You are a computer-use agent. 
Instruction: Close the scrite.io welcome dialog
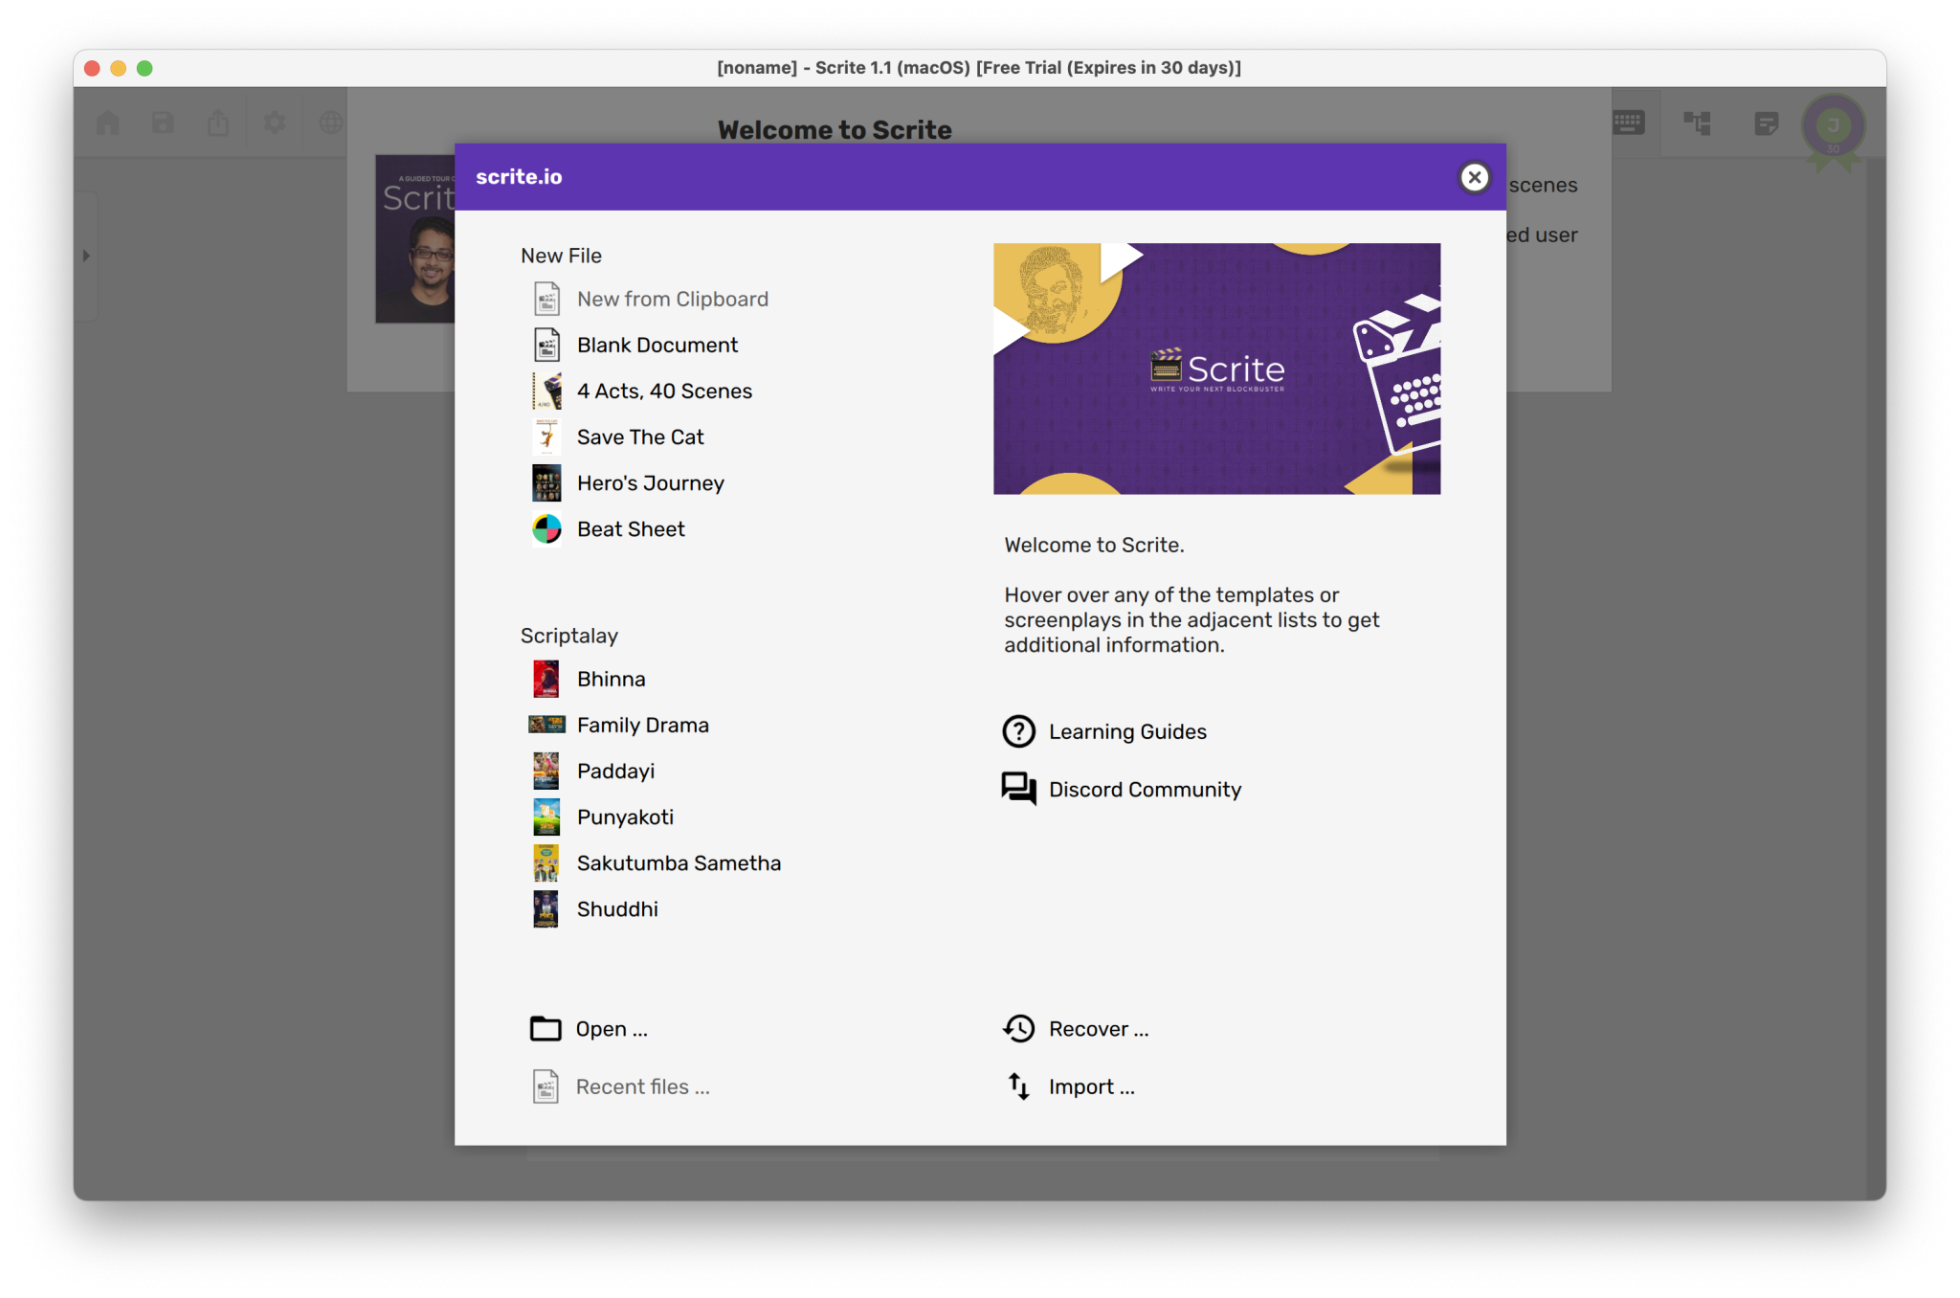[1474, 177]
